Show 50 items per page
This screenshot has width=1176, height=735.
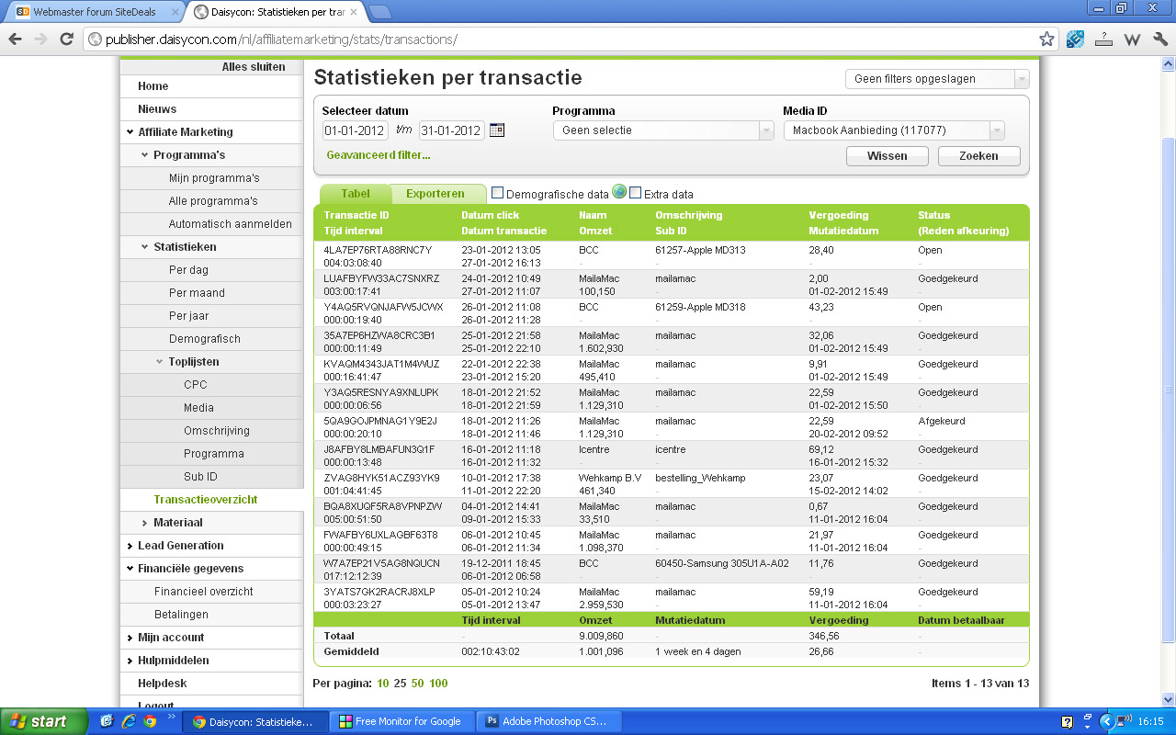point(418,684)
